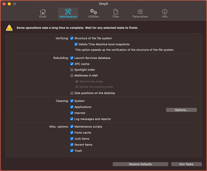Viewport: 207px width, 171px height.
Task: Select the Maintenance wrench icon
Action: click(x=68, y=12)
